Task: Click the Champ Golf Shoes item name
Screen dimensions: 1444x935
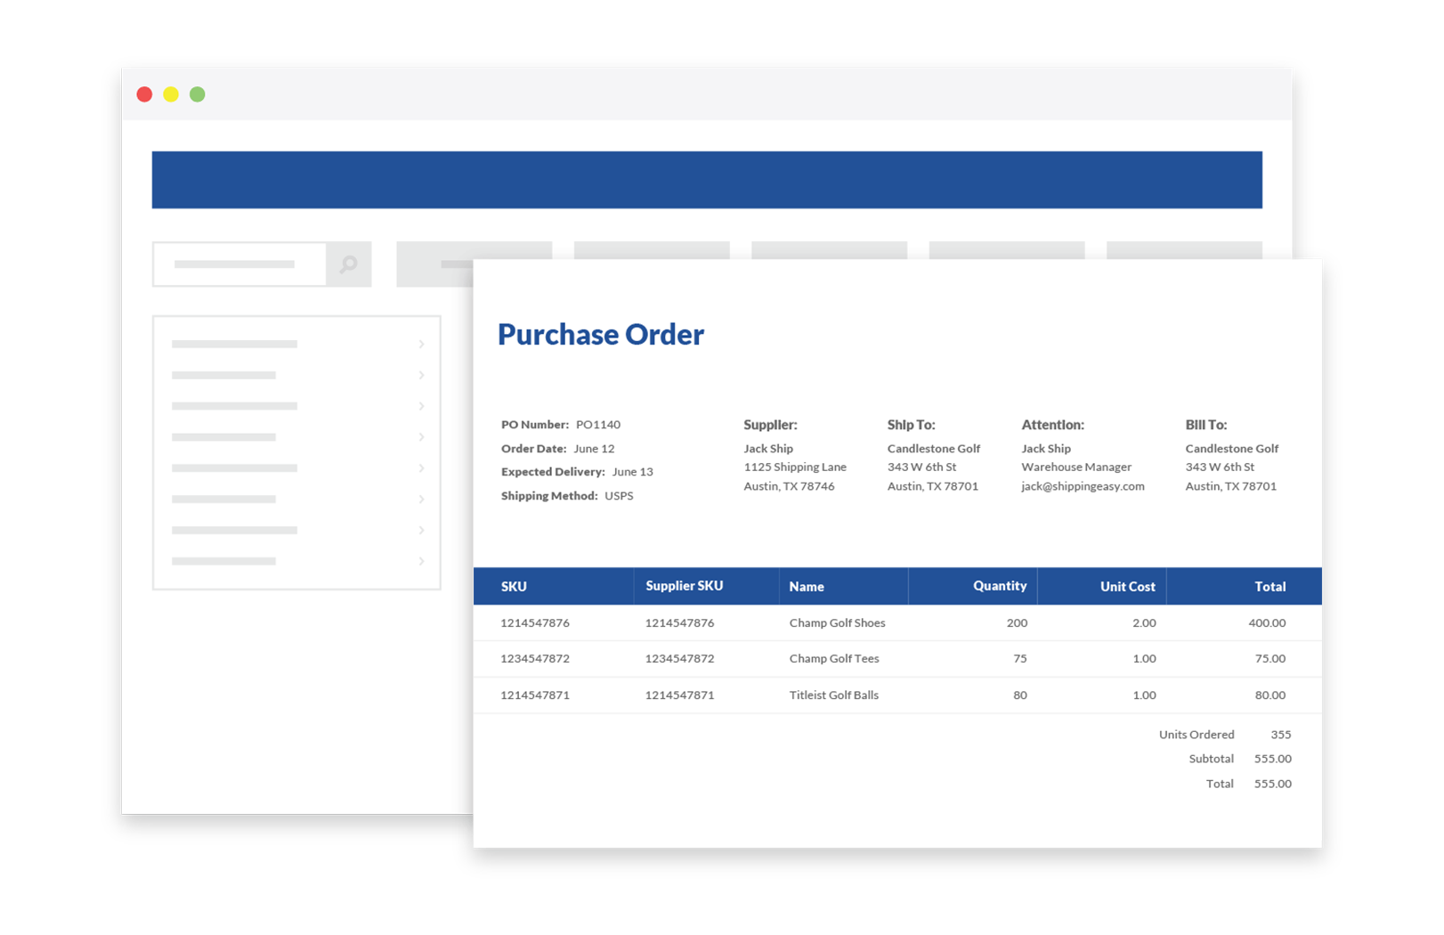Action: (837, 623)
